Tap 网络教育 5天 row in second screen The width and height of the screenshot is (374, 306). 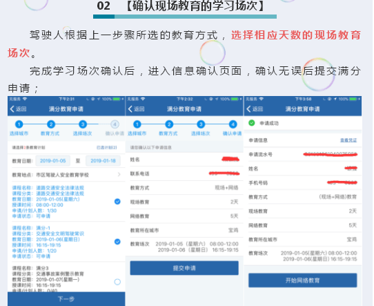tap(184, 216)
